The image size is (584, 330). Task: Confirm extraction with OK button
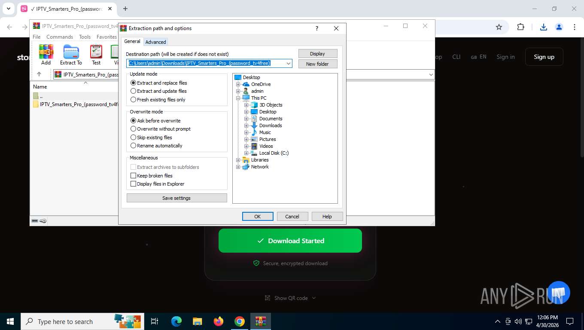258,217
